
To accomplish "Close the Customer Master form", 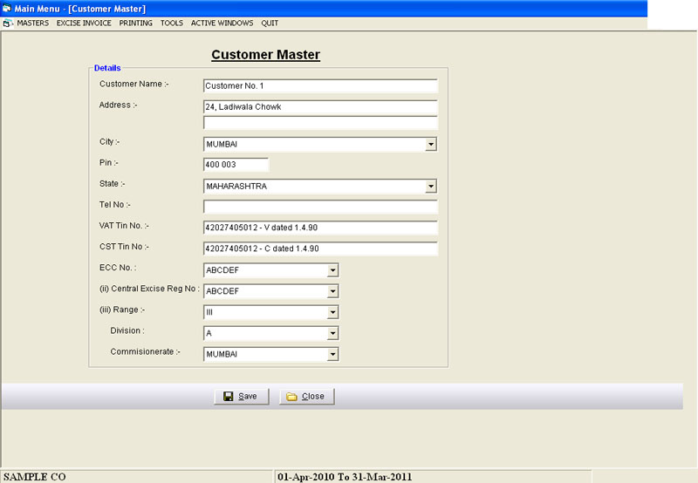I will (x=307, y=397).
